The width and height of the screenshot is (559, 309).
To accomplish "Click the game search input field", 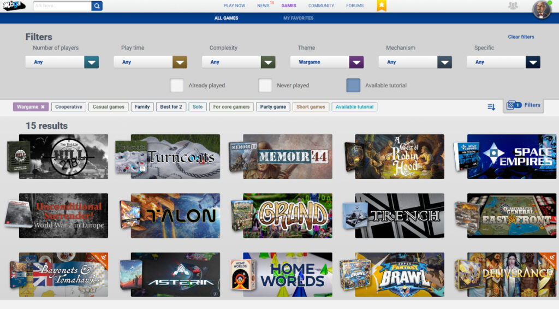I will 62,6.
